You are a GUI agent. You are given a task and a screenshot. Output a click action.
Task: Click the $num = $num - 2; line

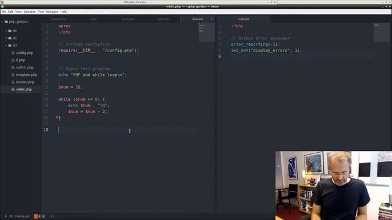pyautogui.click(x=88, y=111)
